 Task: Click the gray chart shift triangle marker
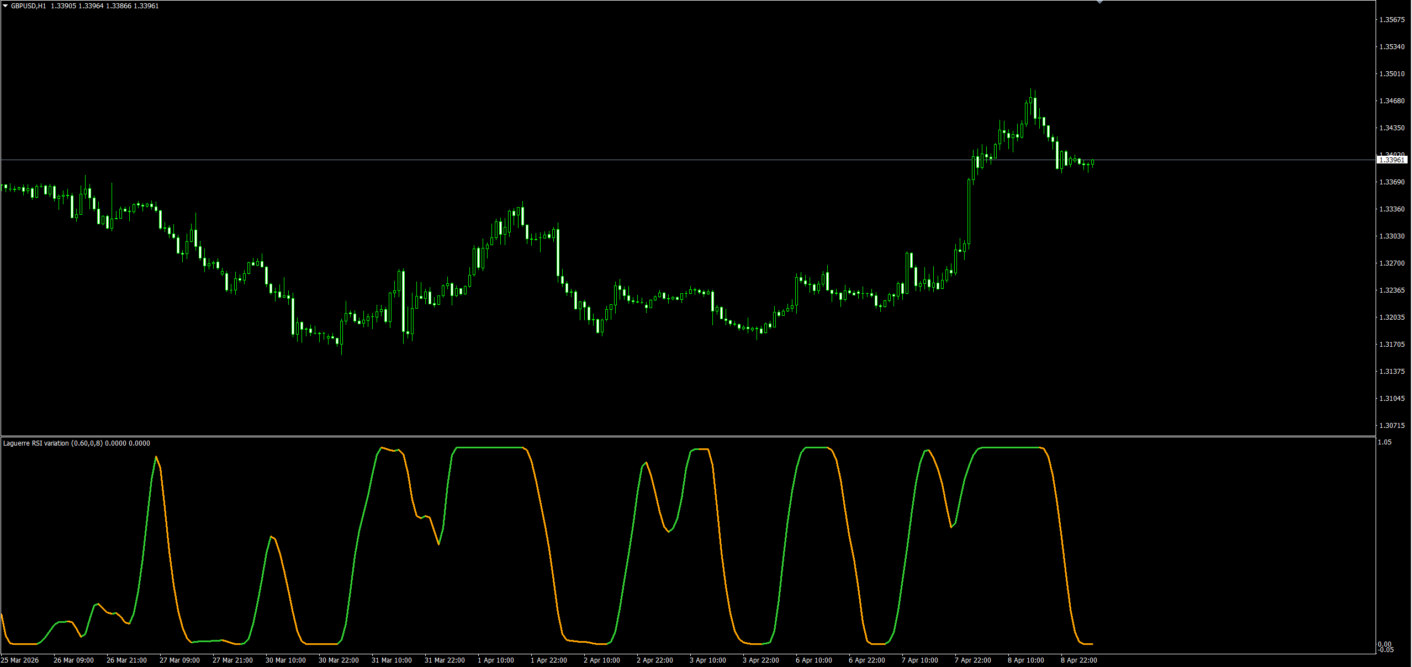[x=1099, y=2]
